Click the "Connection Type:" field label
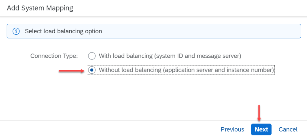The image size is (307, 137). coord(54,56)
